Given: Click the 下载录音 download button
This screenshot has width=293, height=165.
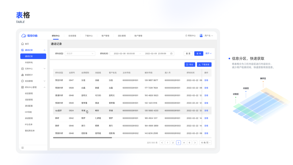Looking at the screenshot, I should [x=204, y=65].
